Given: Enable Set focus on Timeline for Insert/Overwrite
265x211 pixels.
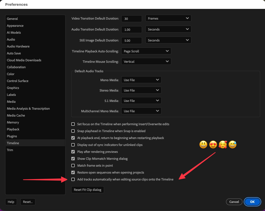Looking at the screenshot, I should 73,124.
